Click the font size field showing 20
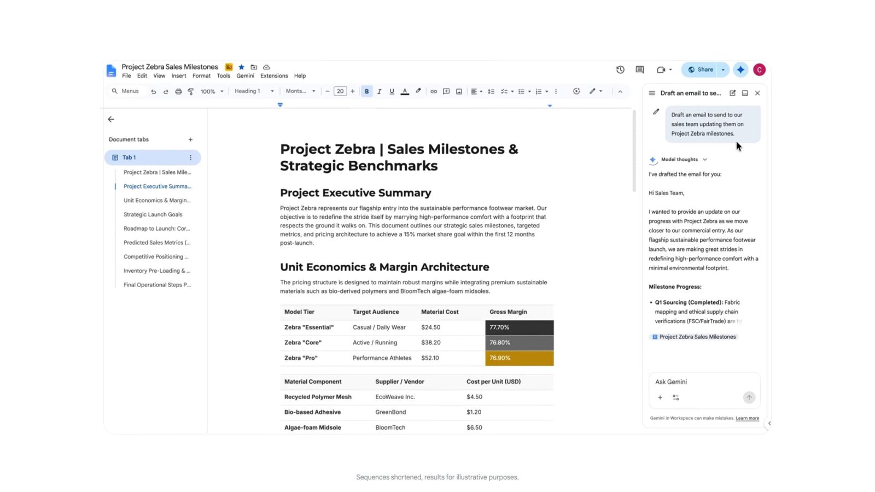875x492 pixels. 340,91
